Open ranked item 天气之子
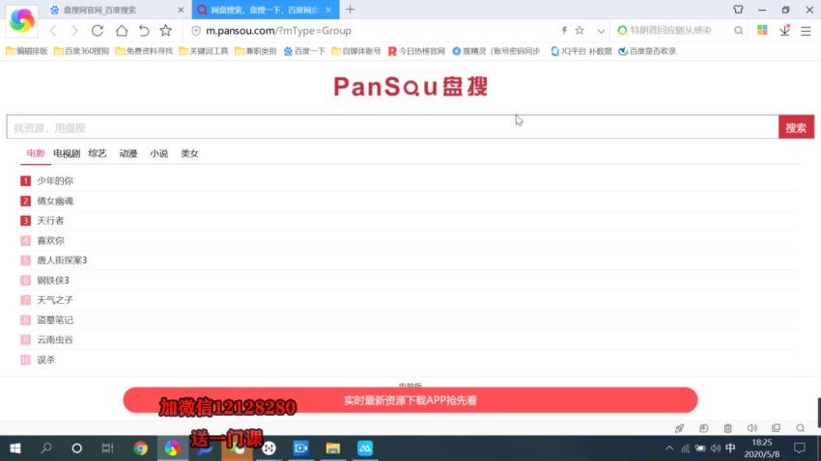This screenshot has width=821, height=461. pyautogui.click(x=55, y=300)
